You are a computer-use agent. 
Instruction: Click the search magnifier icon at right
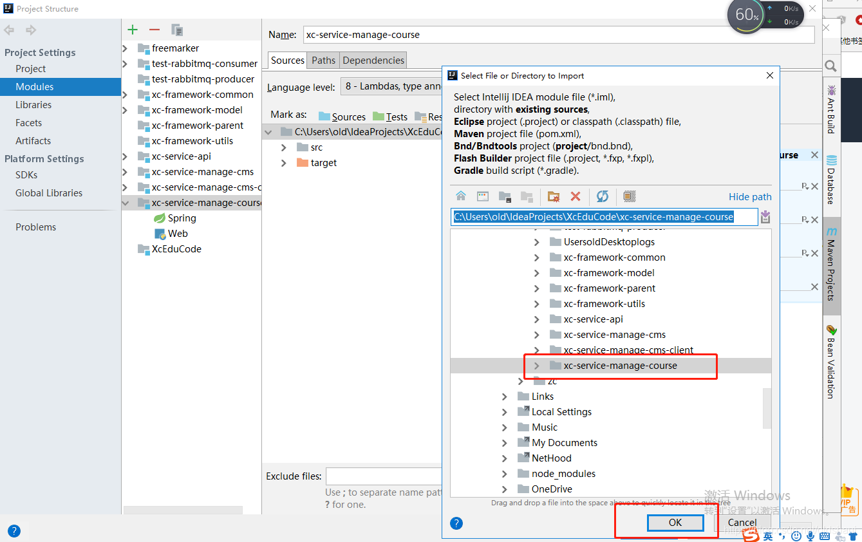point(830,66)
